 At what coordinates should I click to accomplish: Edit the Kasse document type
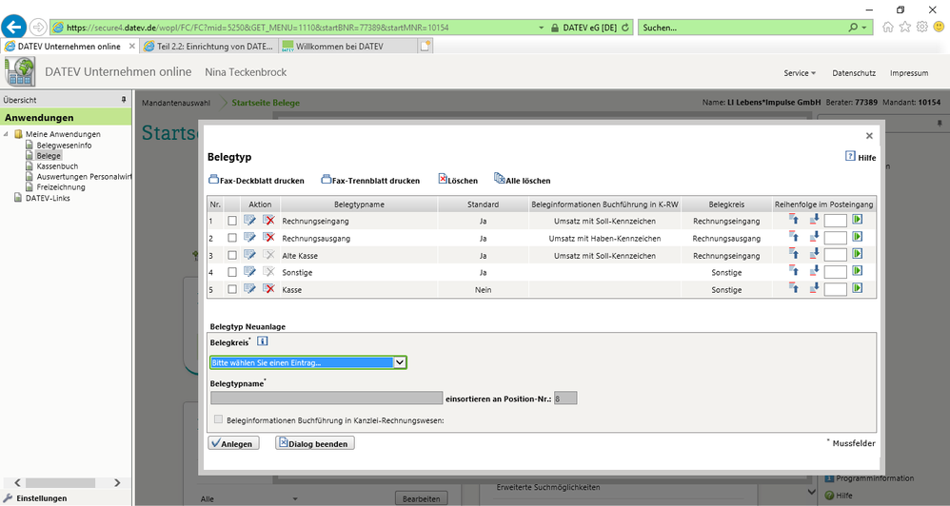249,289
